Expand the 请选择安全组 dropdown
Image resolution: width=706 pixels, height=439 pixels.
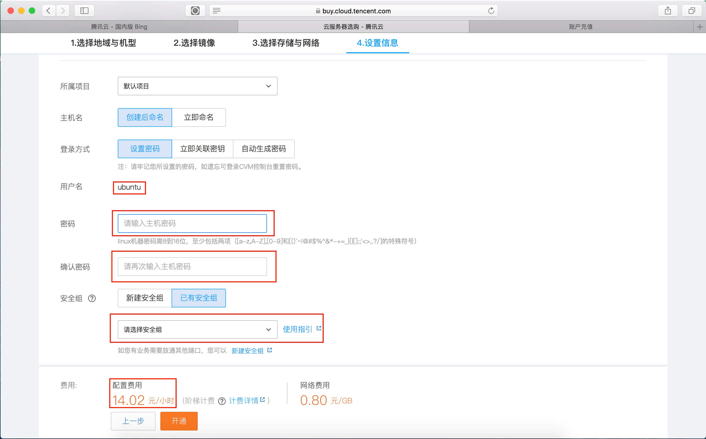197,330
